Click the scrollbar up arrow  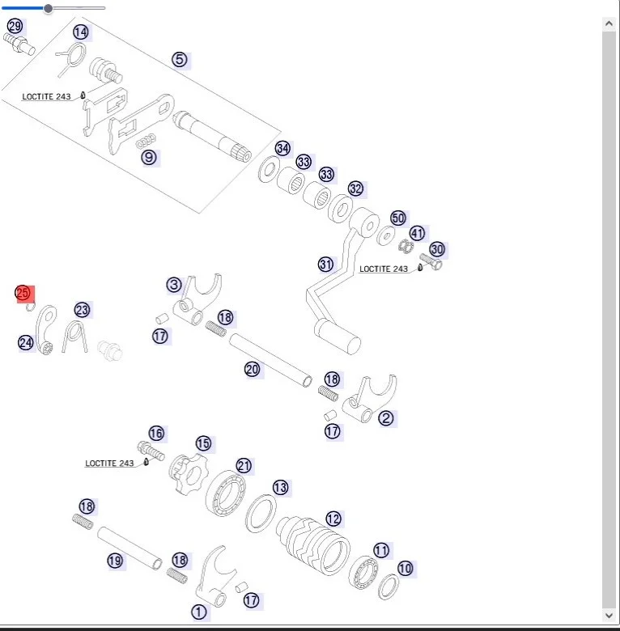click(609, 23)
